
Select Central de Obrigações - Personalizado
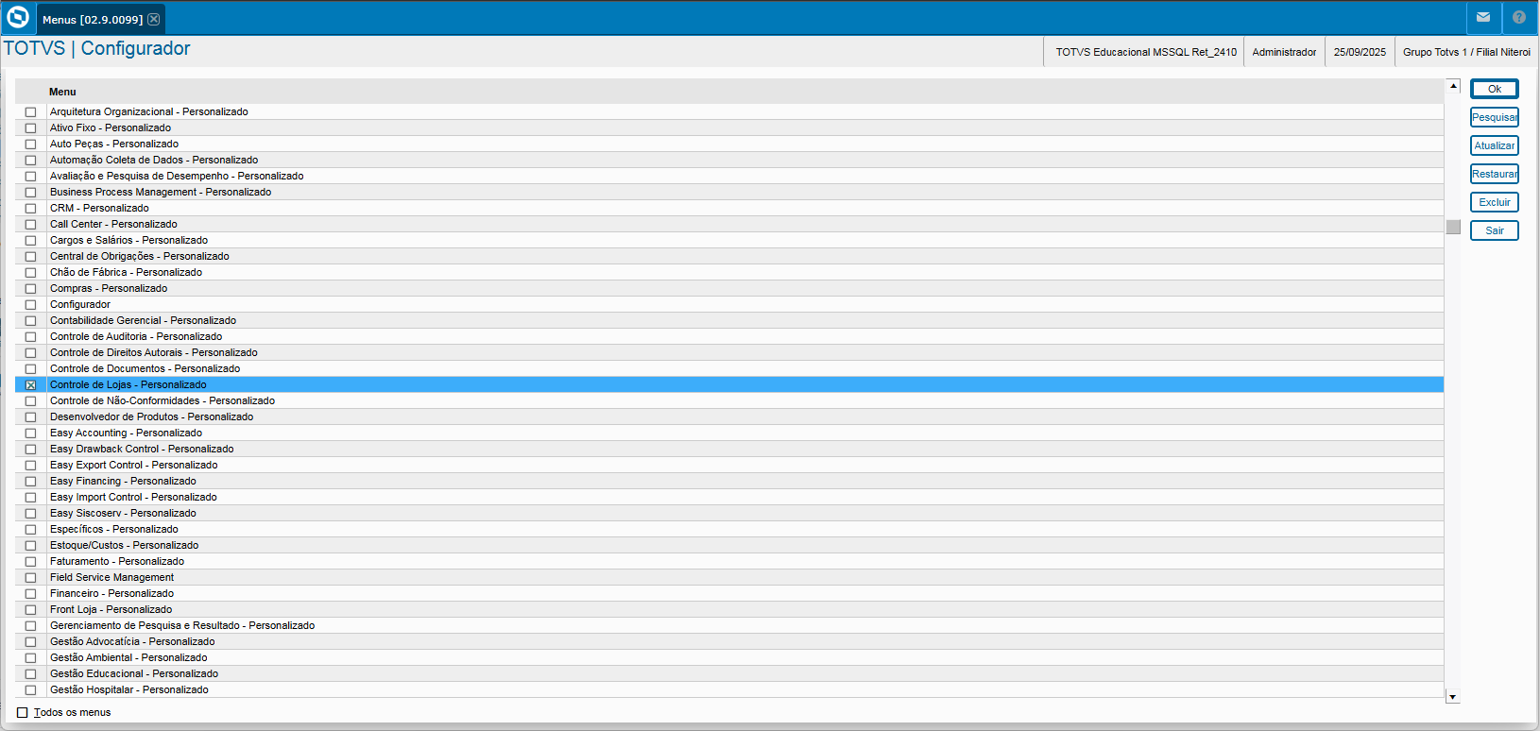pos(729,256)
